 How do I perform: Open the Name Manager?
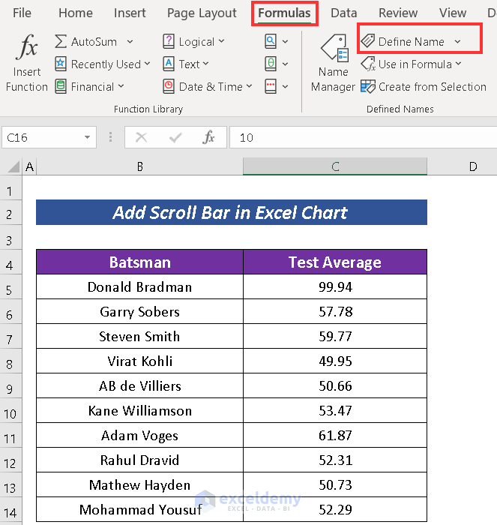(x=333, y=64)
